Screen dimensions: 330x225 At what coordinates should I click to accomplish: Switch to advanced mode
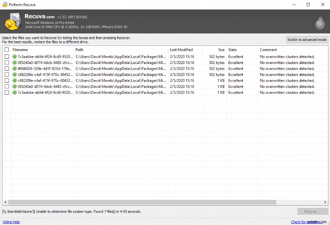point(307,40)
